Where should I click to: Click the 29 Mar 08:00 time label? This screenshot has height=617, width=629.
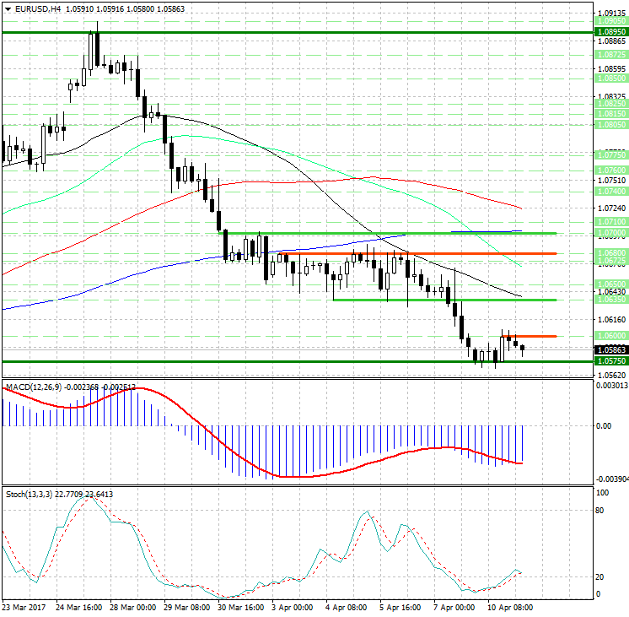tap(186, 607)
